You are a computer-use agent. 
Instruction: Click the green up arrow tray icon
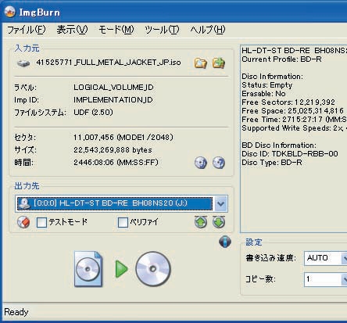coord(201,222)
